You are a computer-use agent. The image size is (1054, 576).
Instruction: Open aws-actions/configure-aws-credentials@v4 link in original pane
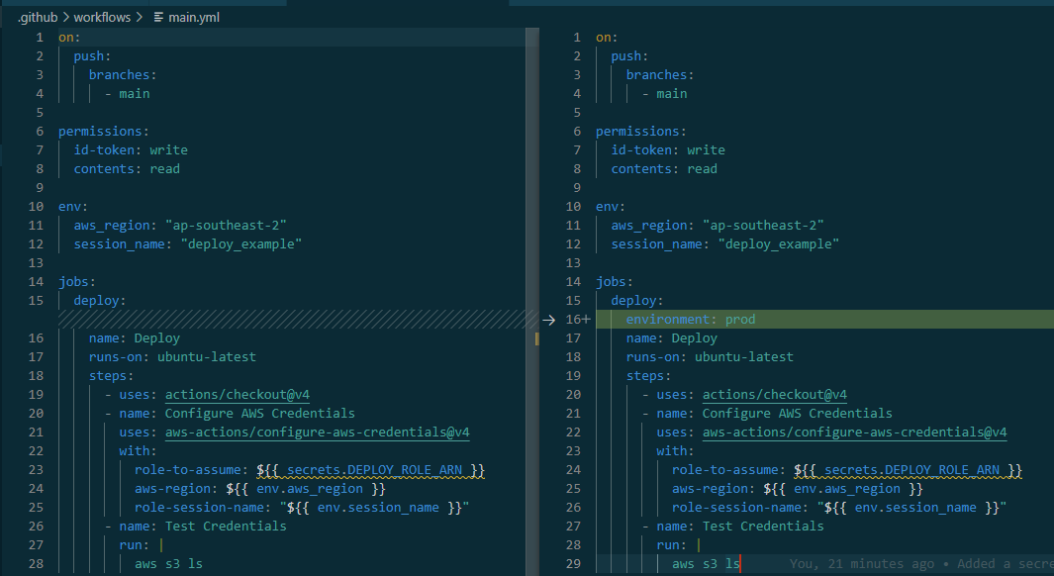(x=318, y=432)
